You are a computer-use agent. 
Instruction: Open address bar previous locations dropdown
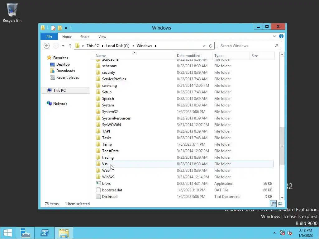tap(204, 46)
